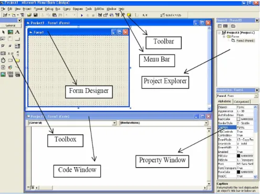The height and width of the screenshot is (194, 260).
Task: Click the Open Project folder icon
Action: tap(29, 15)
